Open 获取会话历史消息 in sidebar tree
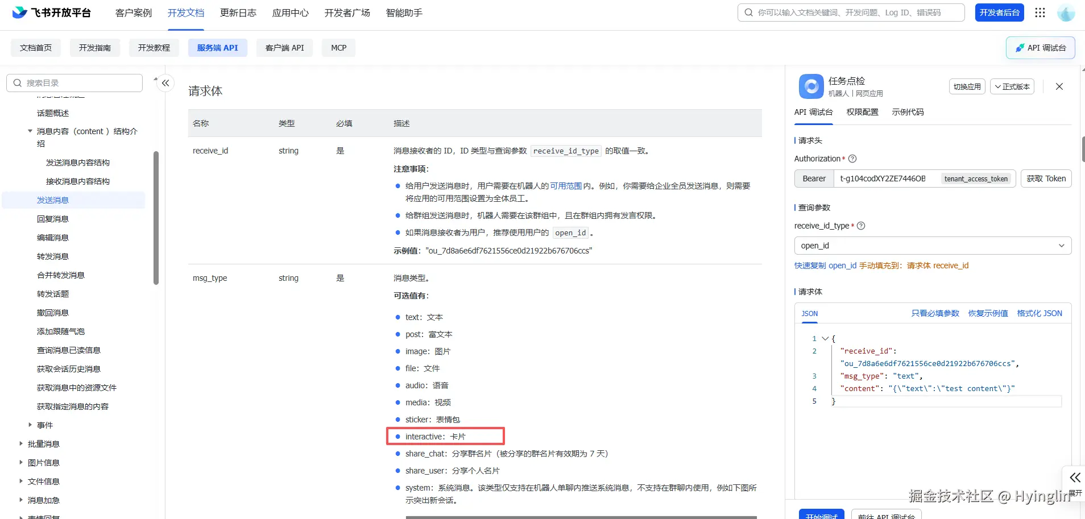This screenshot has height=519, width=1085. pos(69,369)
